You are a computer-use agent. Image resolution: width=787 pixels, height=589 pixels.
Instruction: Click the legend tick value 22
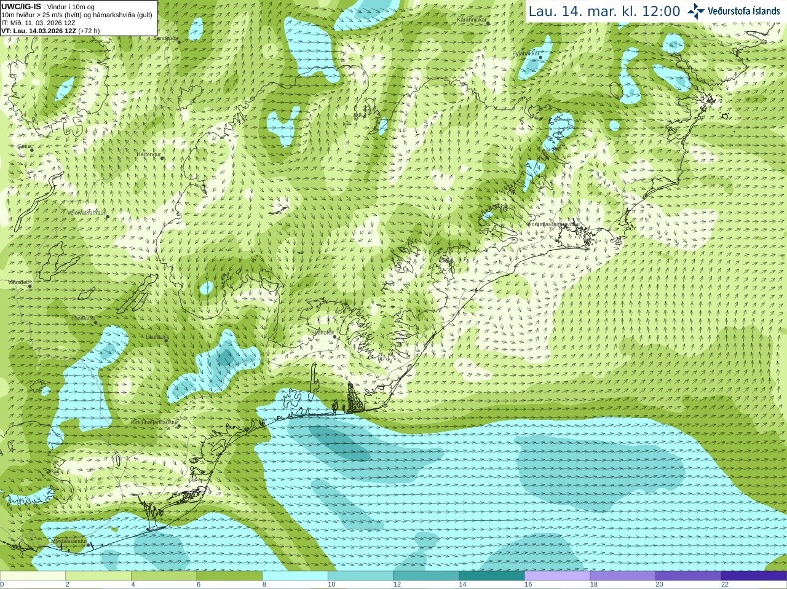725,585
